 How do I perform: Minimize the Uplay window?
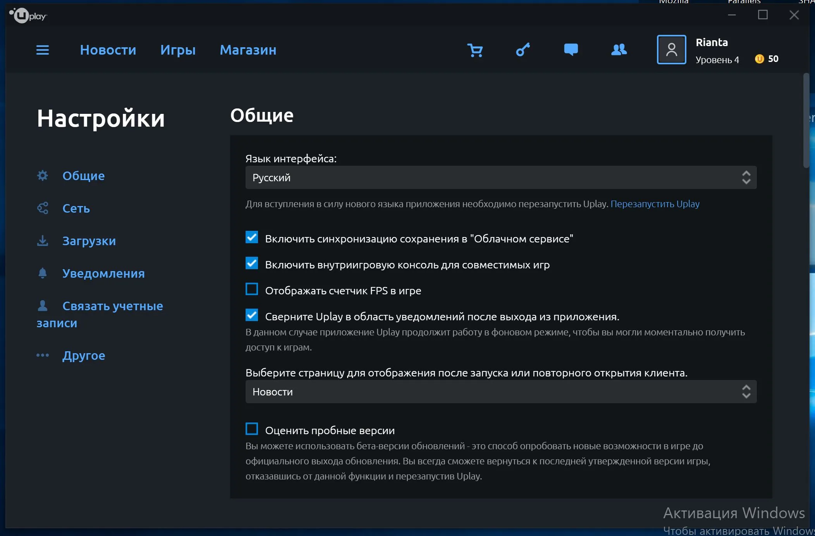(732, 15)
